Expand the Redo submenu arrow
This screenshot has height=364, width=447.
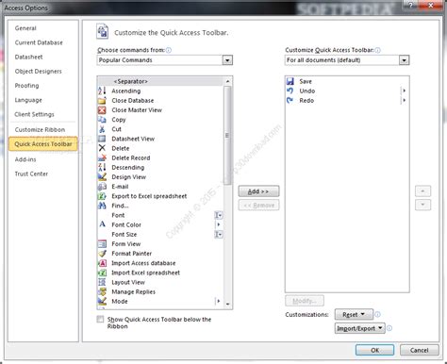coord(404,101)
